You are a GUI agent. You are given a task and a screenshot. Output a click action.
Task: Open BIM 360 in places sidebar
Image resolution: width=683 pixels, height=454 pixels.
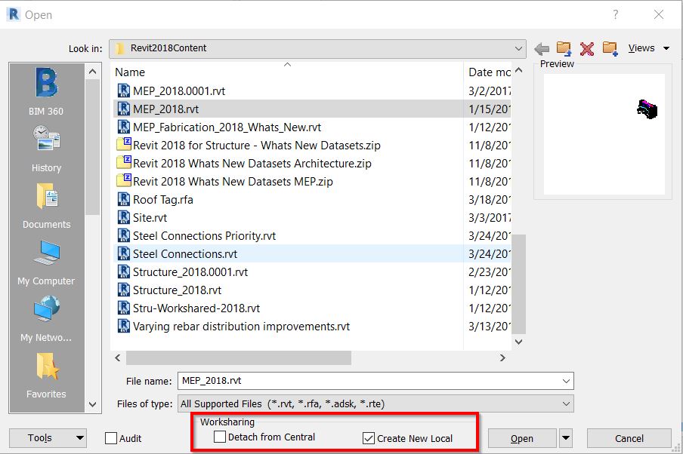pyautogui.click(x=46, y=90)
